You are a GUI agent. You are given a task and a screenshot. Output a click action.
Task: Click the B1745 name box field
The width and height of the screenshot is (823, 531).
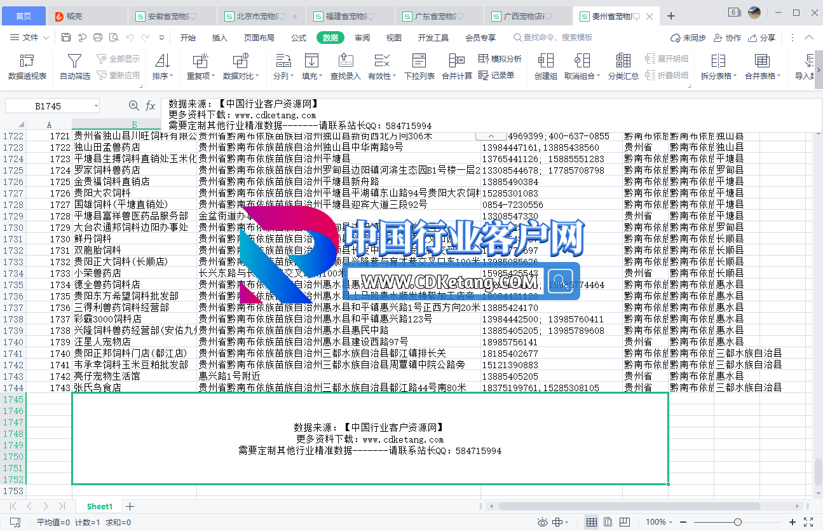48,106
